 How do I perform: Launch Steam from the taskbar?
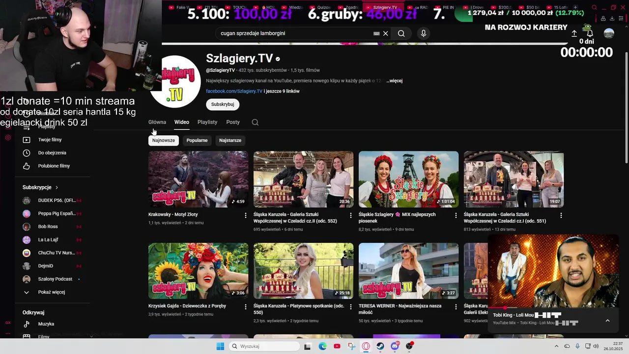tap(380, 346)
